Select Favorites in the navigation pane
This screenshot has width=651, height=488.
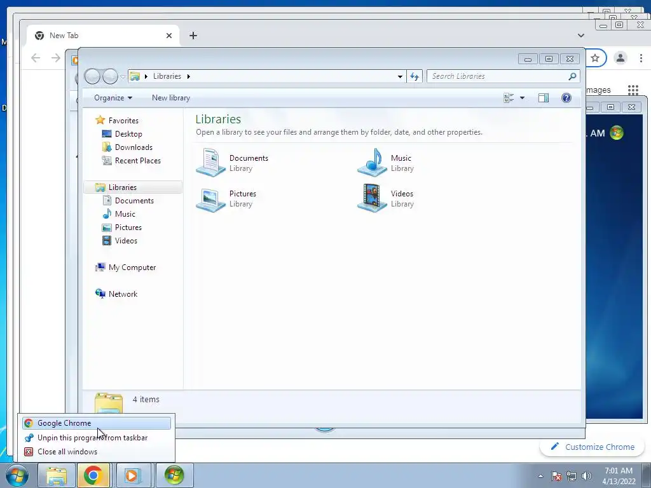tap(123, 120)
